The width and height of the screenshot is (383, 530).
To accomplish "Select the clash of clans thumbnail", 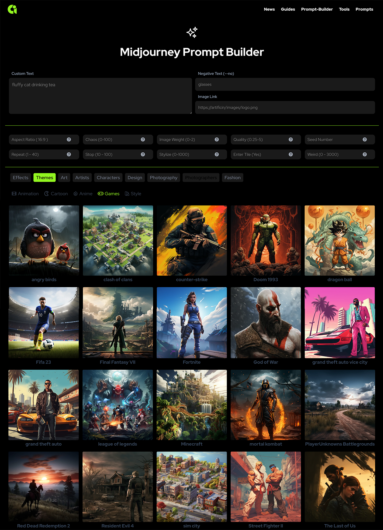I will [118, 240].
